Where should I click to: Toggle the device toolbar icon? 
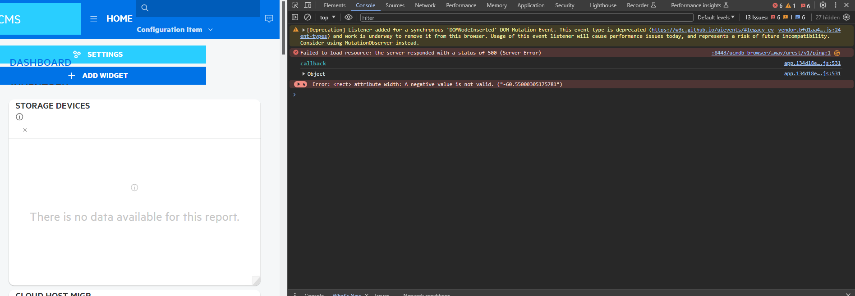[308, 5]
